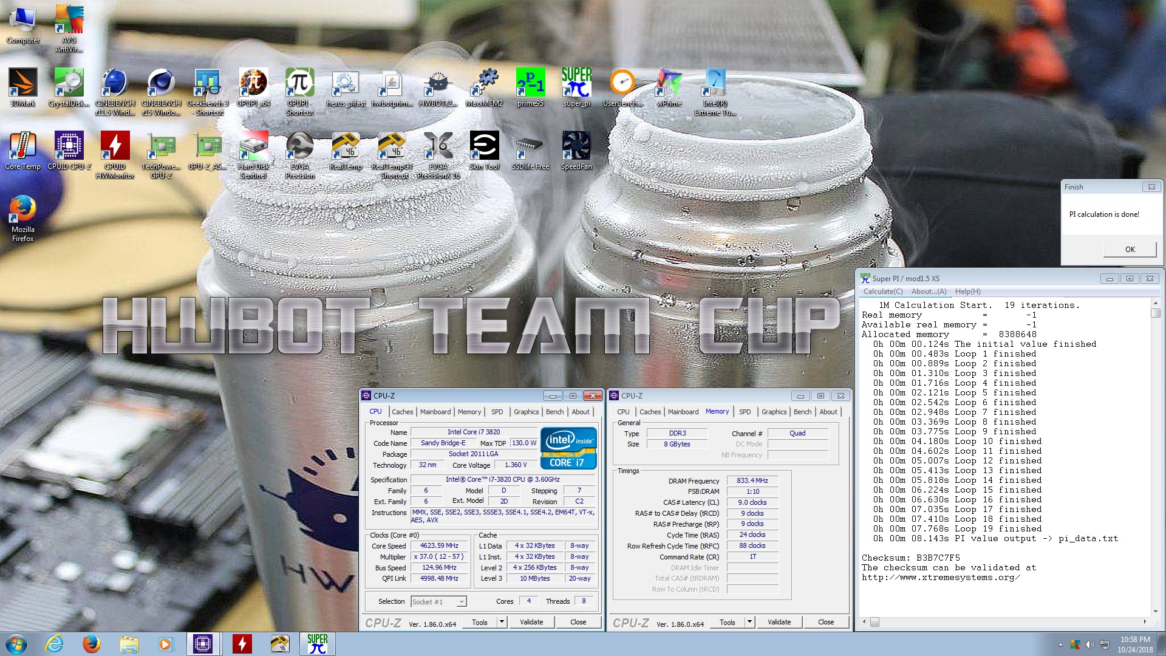
Task: Open RealTemp desktop icon
Action: [x=346, y=150]
